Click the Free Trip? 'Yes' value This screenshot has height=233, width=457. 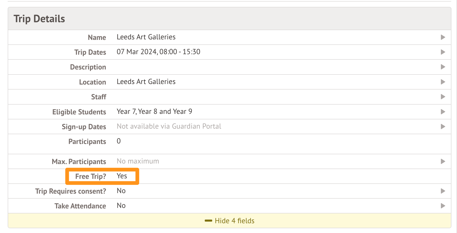[x=122, y=176]
